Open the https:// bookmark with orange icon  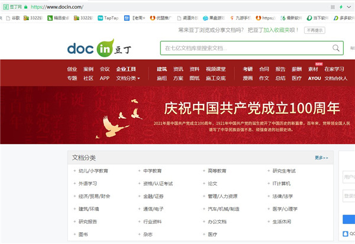pyautogui.click(x=266, y=18)
